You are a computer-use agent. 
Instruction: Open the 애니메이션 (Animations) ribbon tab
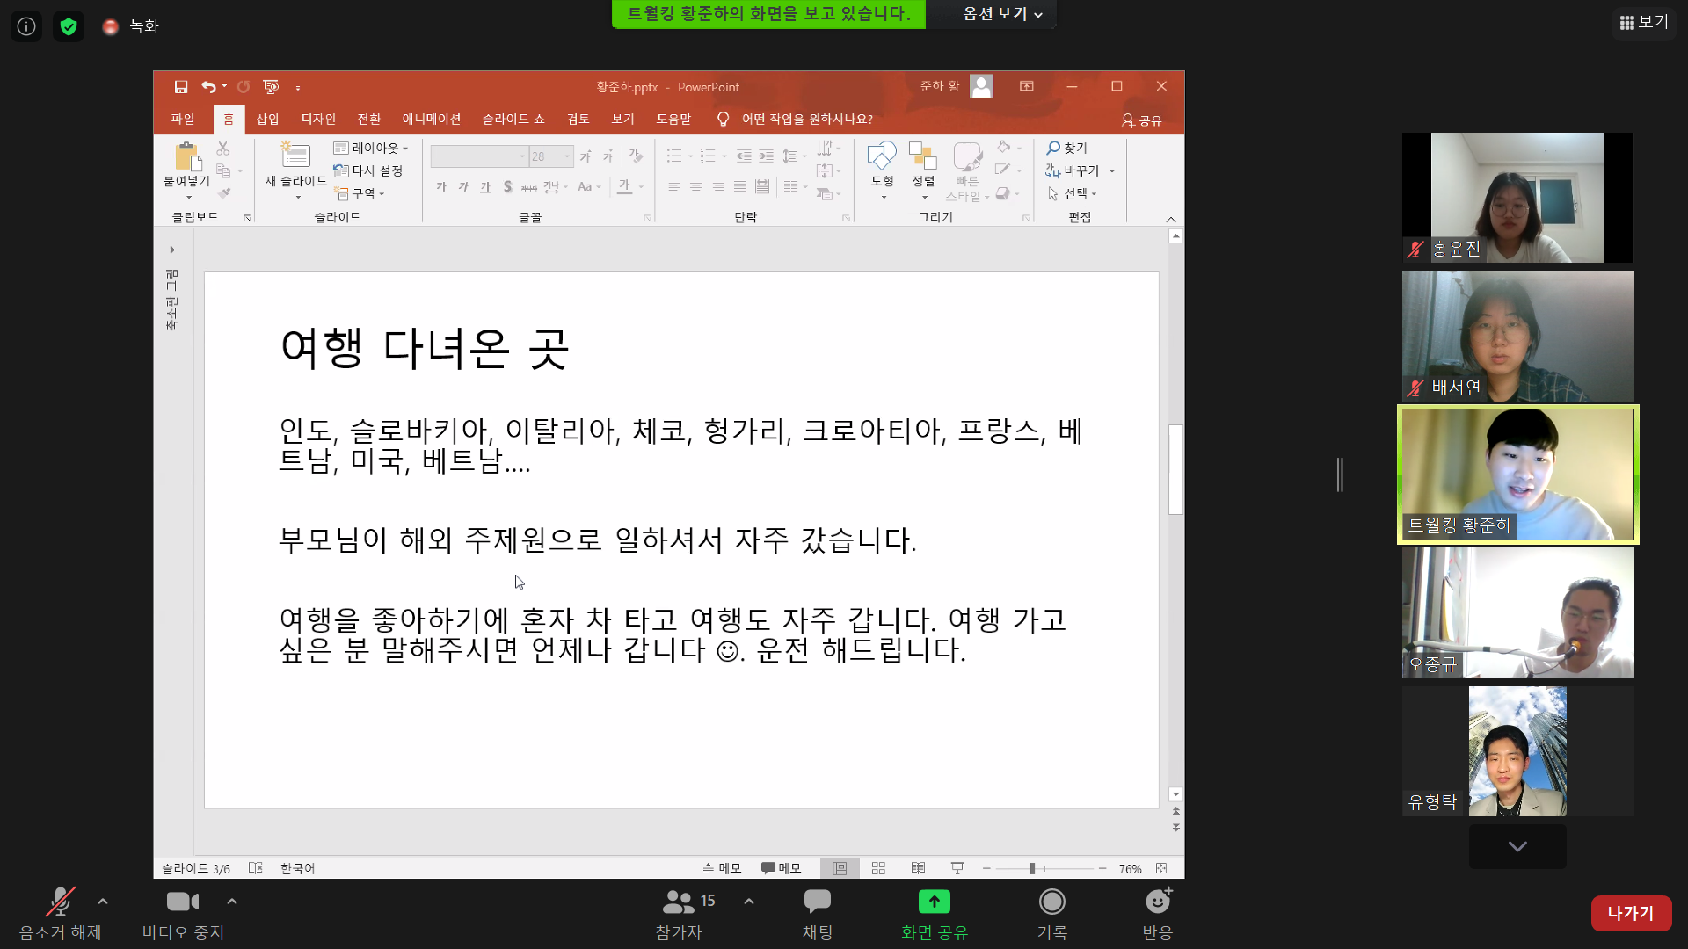431,120
